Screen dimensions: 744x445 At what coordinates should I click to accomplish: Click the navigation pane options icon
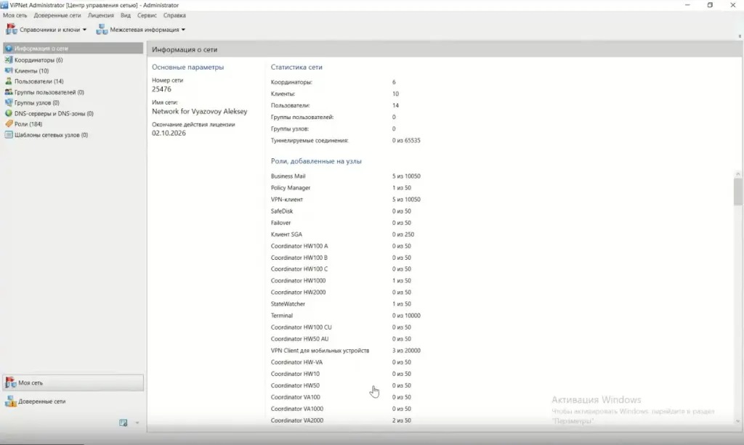(x=124, y=422)
